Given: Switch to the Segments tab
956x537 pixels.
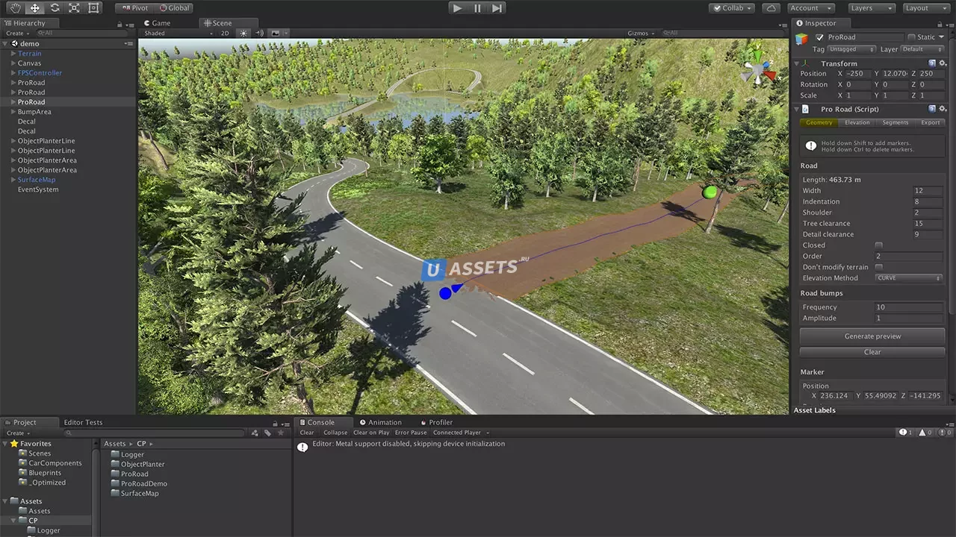Looking at the screenshot, I should tap(895, 122).
